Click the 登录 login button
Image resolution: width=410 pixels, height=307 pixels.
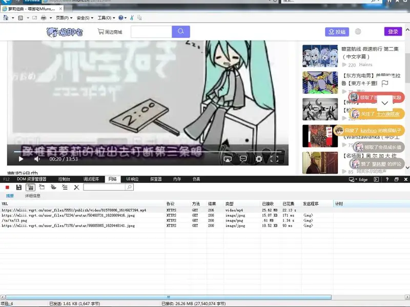tap(393, 32)
